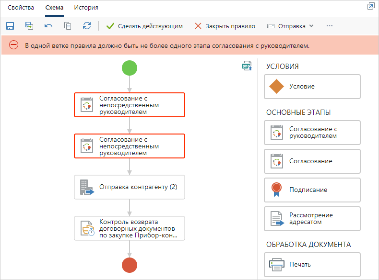Pick the Рассмотрение адресатом palette item

[312, 219]
